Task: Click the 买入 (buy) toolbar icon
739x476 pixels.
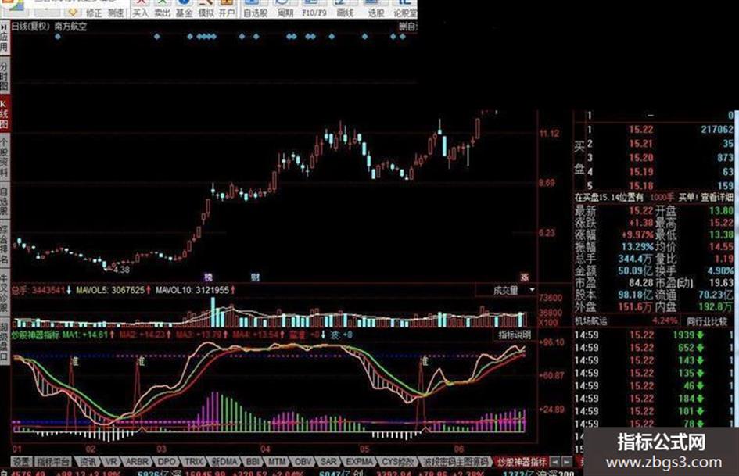Action: click(x=140, y=9)
